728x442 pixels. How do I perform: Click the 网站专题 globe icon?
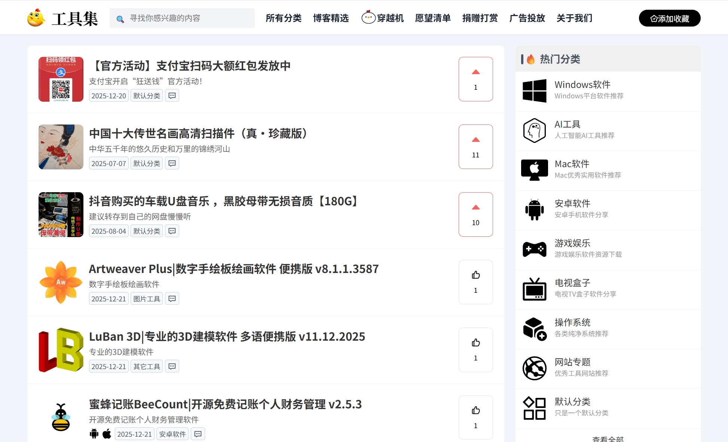(x=534, y=368)
